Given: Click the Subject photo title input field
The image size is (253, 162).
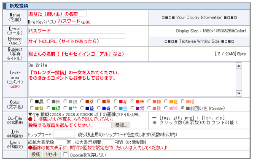Looking at the screenshot, I should pos(77,54).
